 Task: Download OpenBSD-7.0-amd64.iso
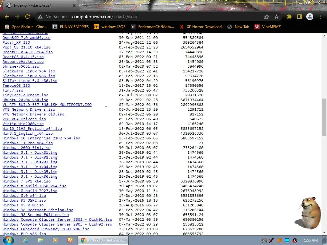[27, 38]
